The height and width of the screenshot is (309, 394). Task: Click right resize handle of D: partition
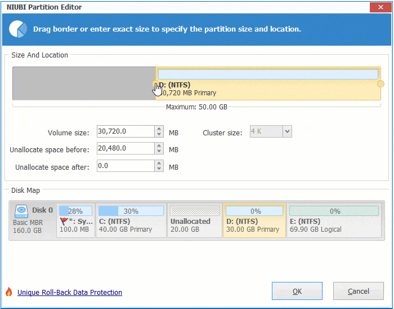coord(380,84)
